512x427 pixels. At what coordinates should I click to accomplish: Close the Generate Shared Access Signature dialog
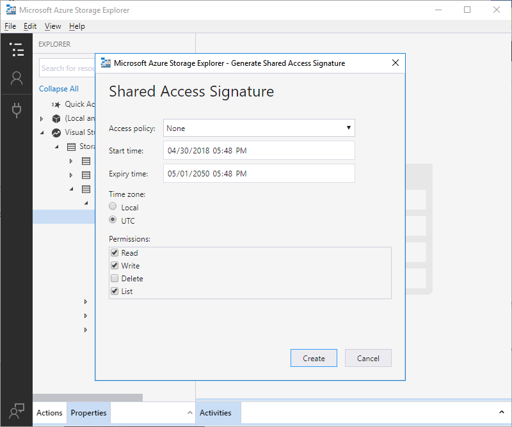[396, 63]
